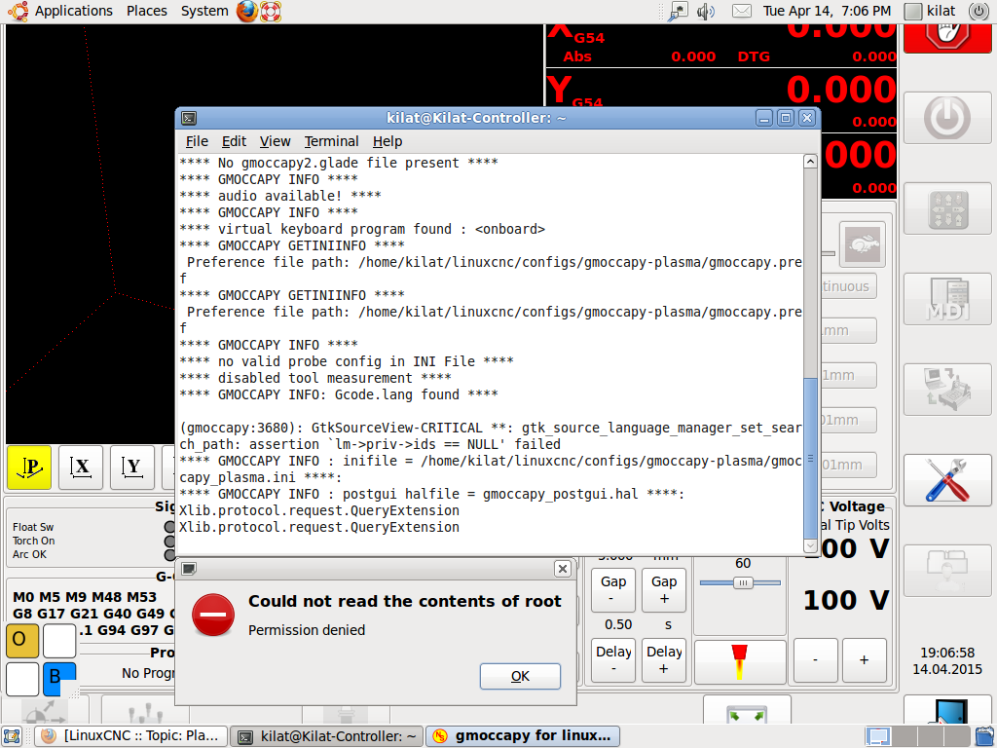Click the terminal vertical scrollbar thumb
Screen dimensions: 997x748
point(810,458)
